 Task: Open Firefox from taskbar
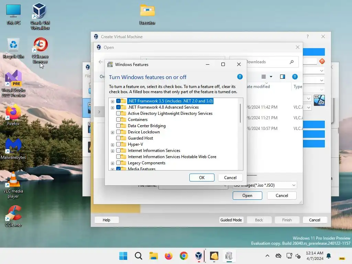pos(168,256)
